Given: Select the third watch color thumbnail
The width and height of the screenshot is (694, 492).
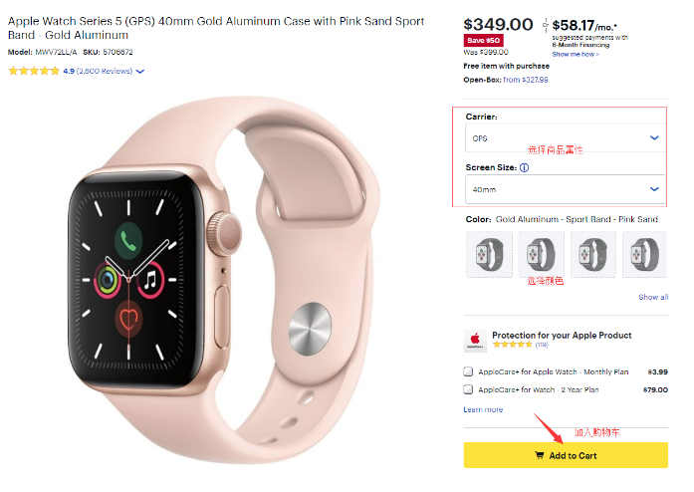Looking at the screenshot, I should tap(593, 254).
